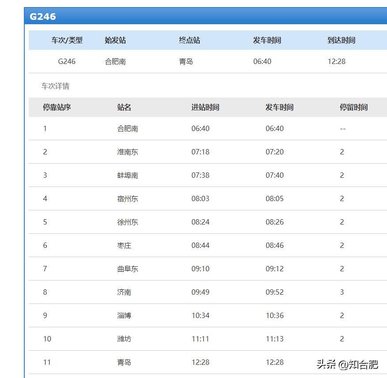The image size is (387, 378).
Task: Click the G246 title in blue bar
Action: pos(43,17)
